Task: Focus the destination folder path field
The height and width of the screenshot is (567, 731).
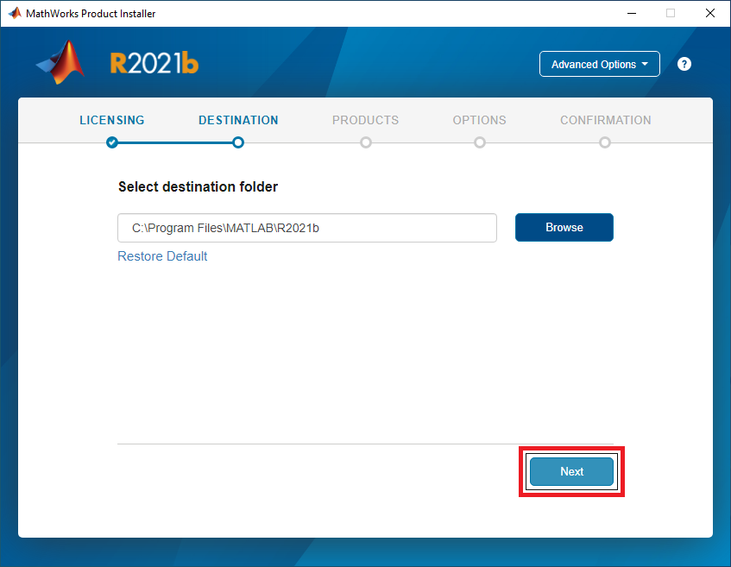Action: pos(306,228)
